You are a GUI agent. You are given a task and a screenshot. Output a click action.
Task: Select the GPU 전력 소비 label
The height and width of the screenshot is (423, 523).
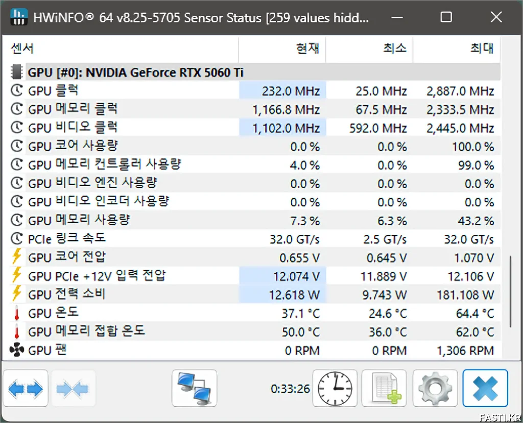point(67,295)
